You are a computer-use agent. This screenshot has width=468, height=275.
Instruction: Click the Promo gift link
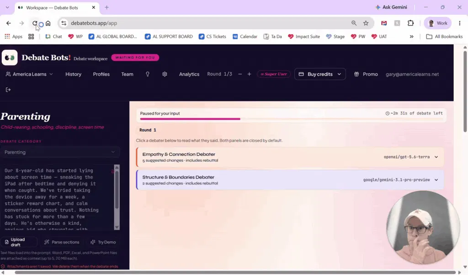click(366, 74)
